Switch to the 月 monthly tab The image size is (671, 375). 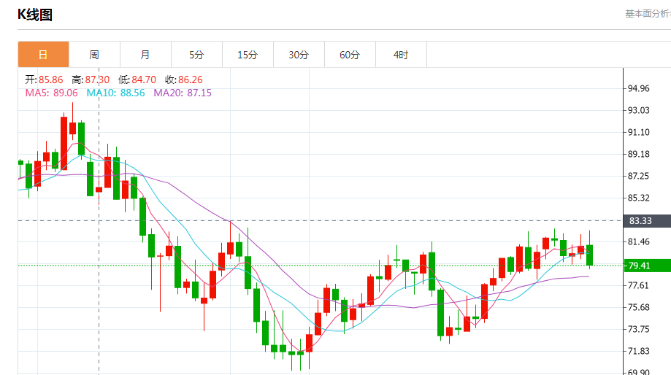pos(145,55)
